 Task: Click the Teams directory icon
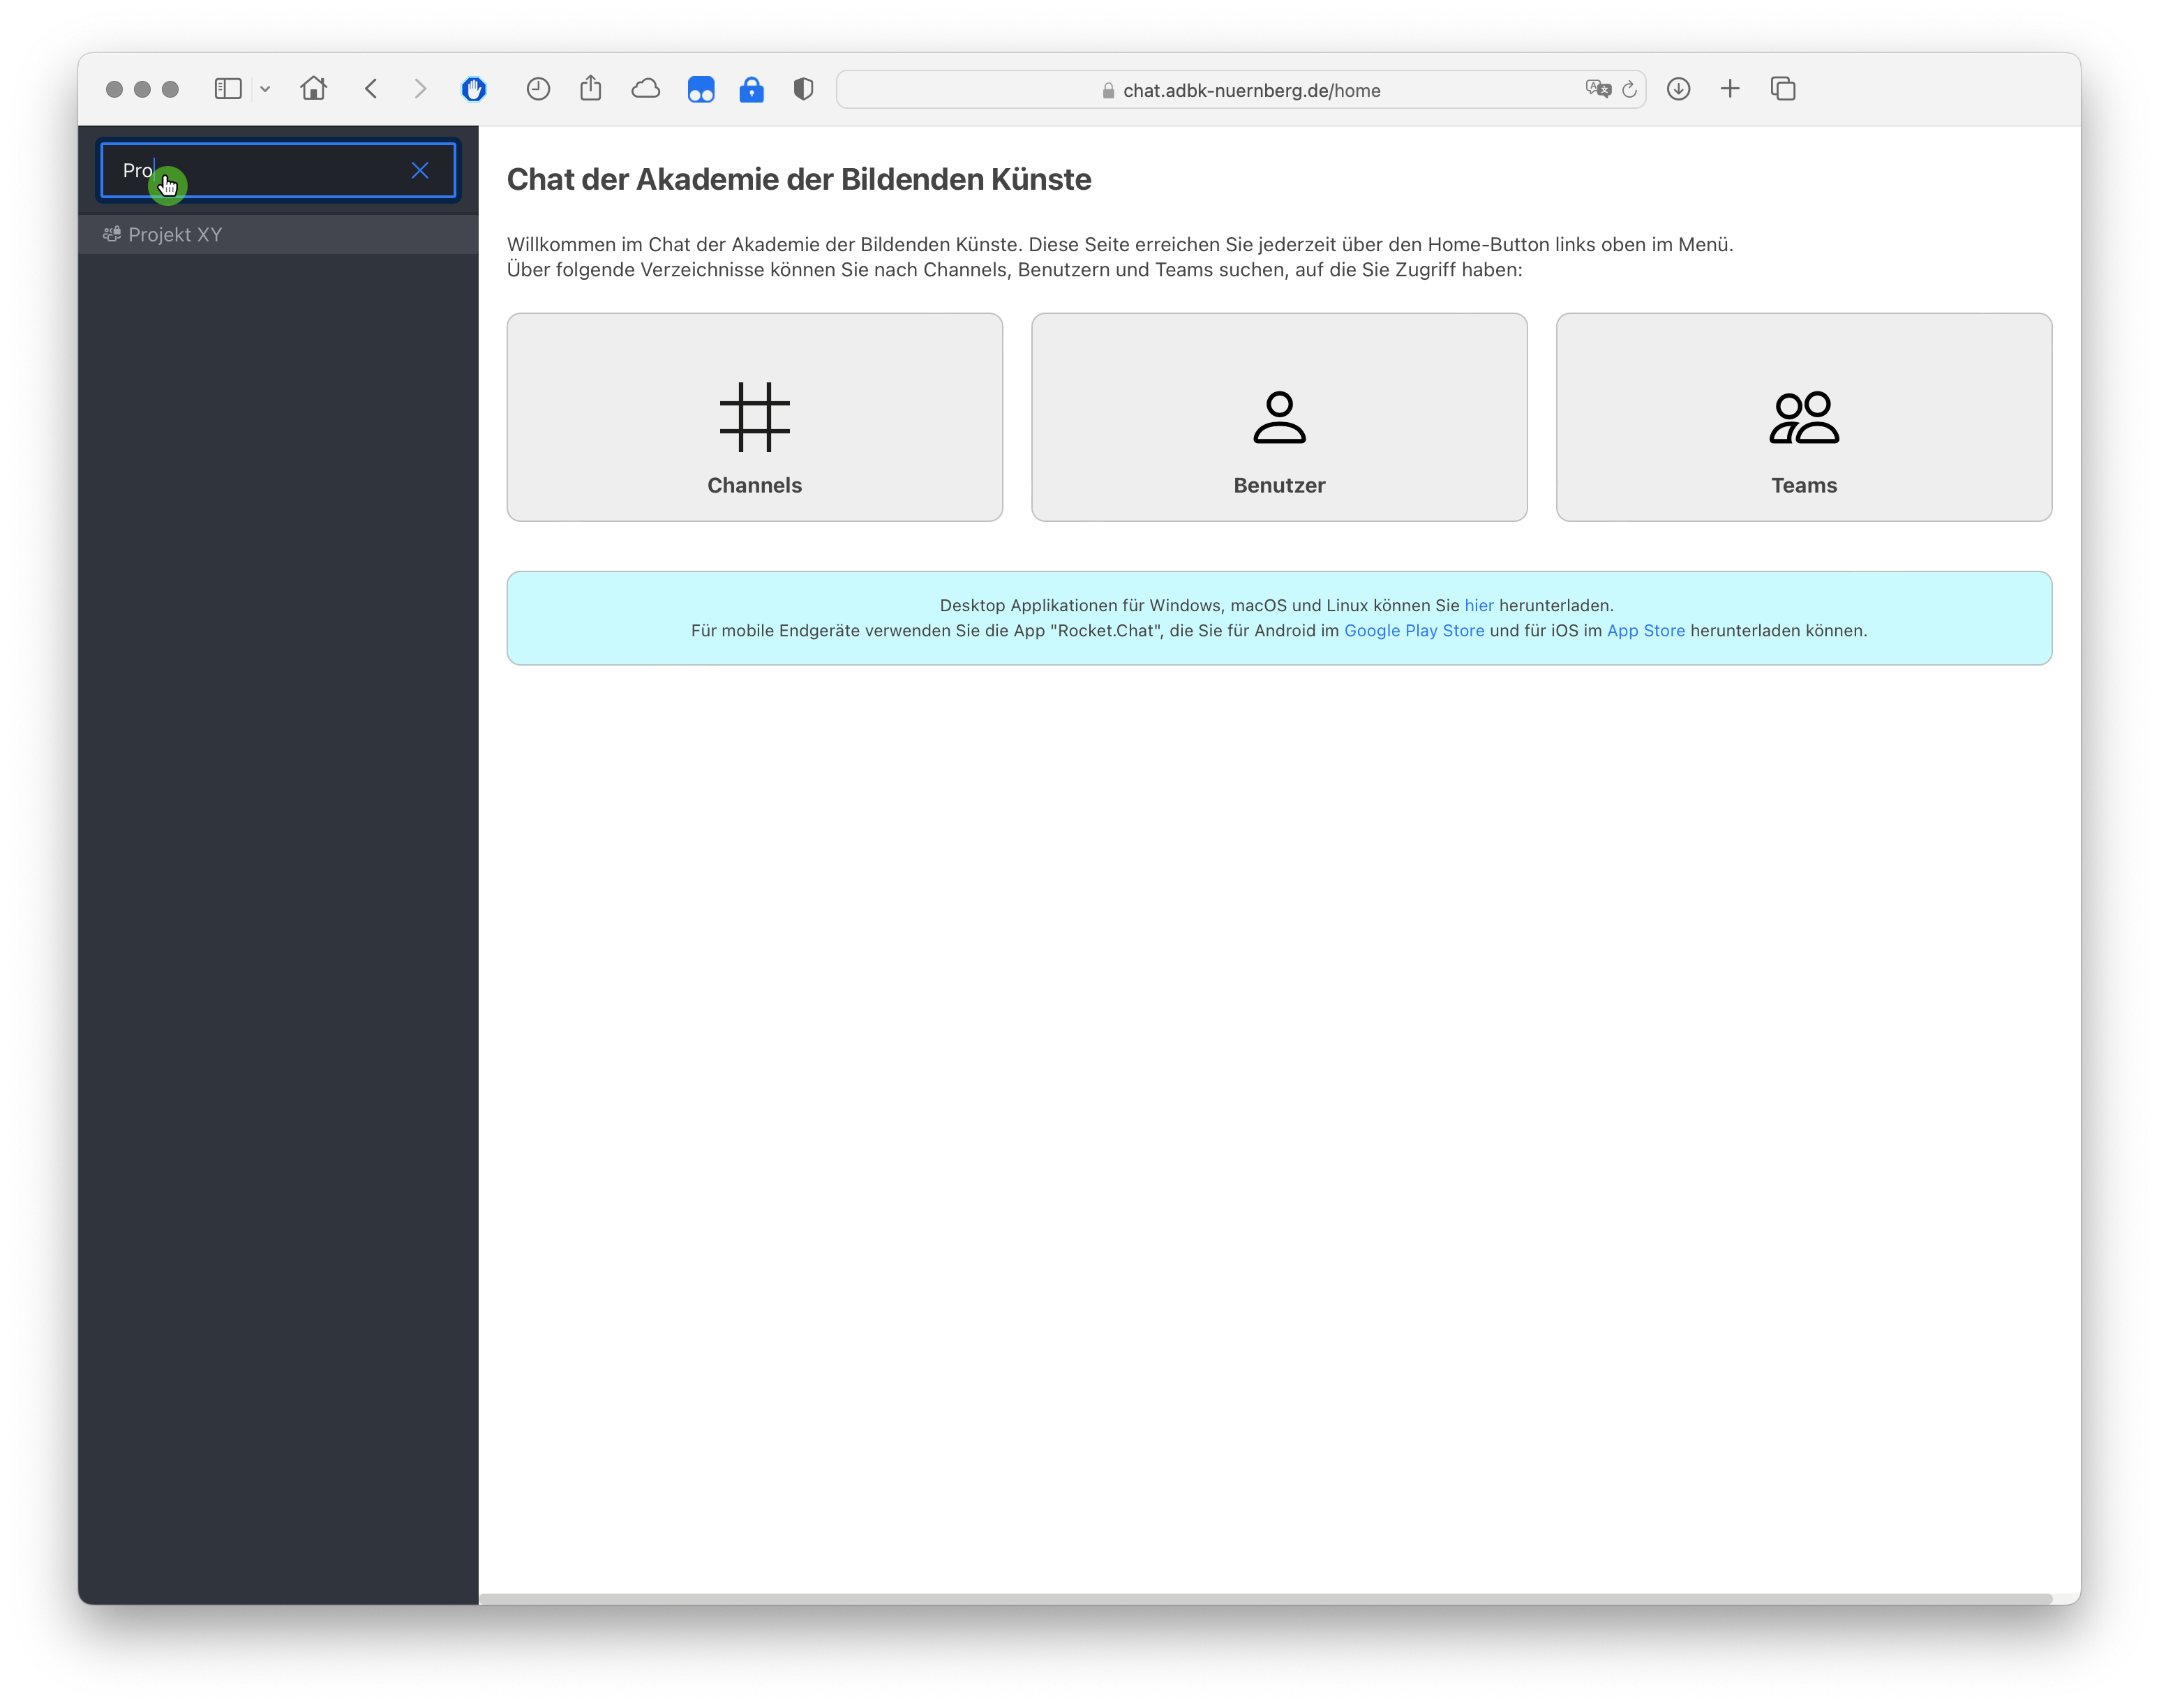(1803, 415)
